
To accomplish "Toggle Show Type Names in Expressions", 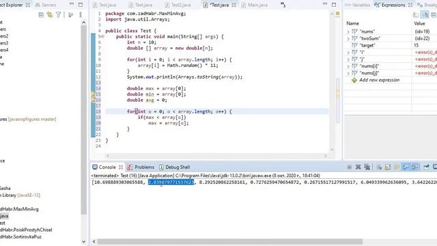I will (416, 15).
